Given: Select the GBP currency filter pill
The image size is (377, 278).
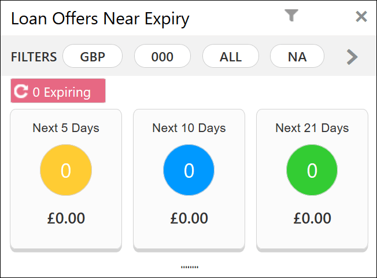Looking at the screenshot, I should [93, 56].
